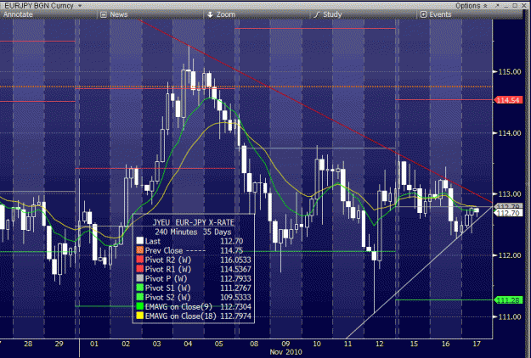Click the orange Prev Close legend swatch

[140, 250]
